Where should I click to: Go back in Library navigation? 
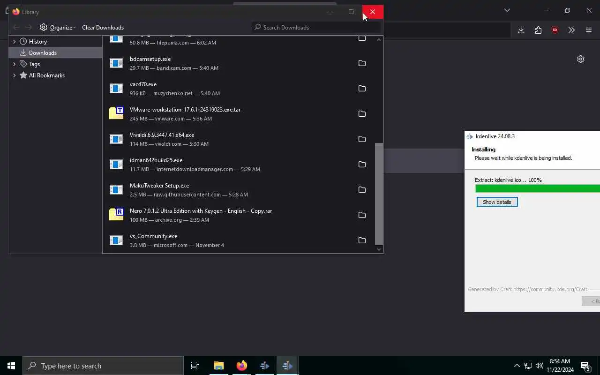(16, 27)
